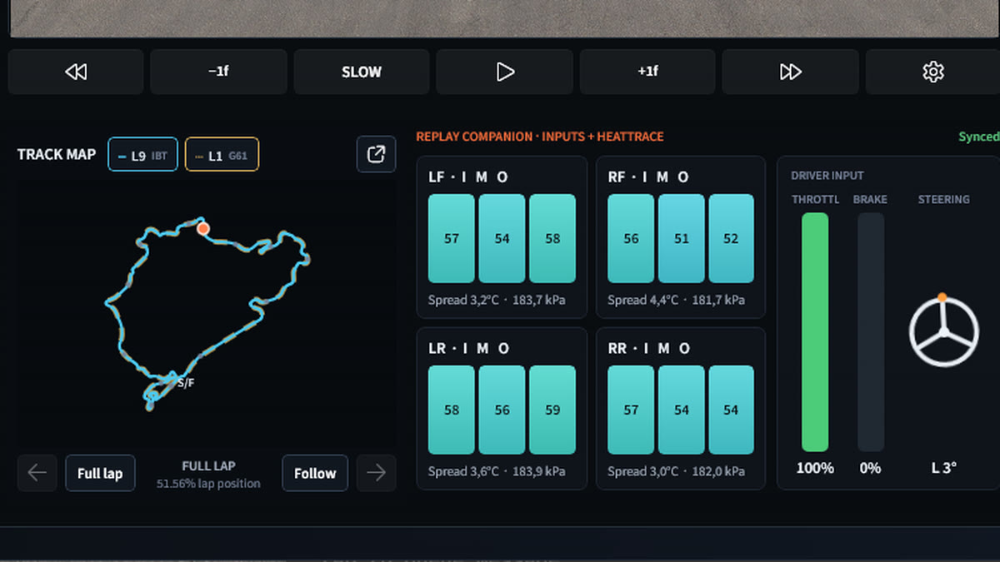
Task: Toggle the L1 G61 lap overlay
Action: tap(222, 155)
